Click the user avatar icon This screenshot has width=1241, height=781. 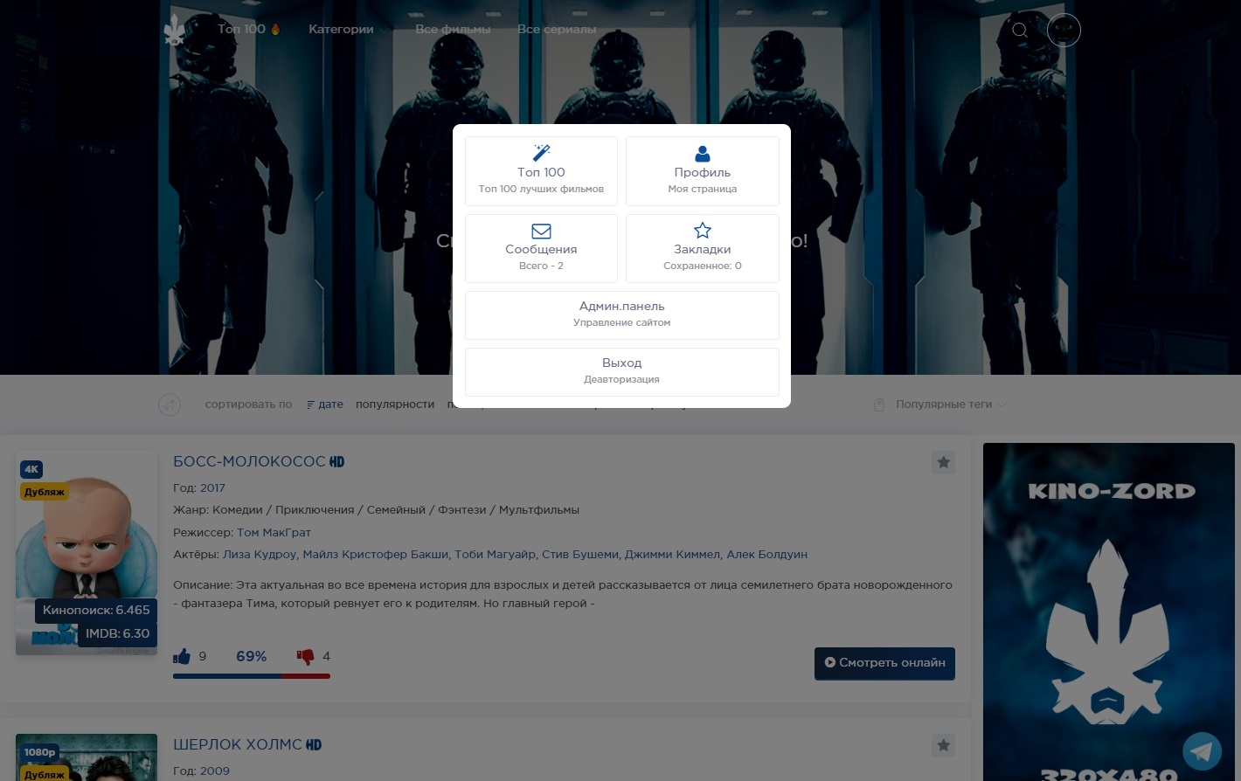coord(1064,30)
